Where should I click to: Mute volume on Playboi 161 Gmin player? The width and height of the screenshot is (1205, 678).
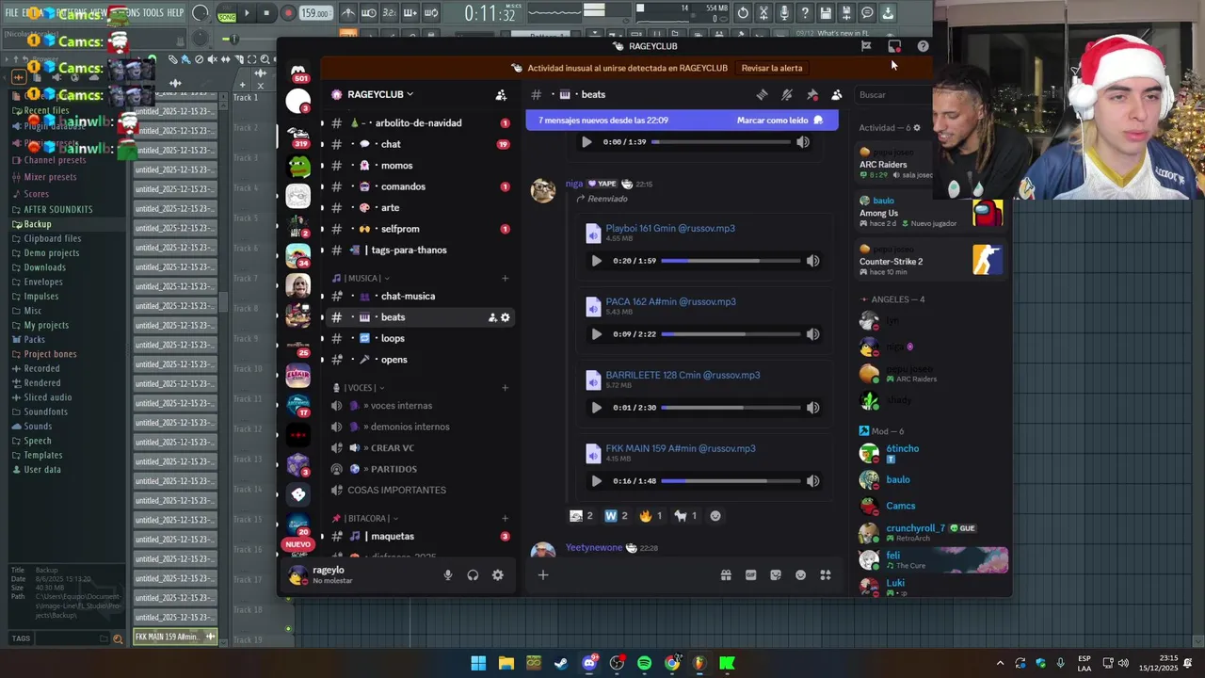[x=812, y=261]
